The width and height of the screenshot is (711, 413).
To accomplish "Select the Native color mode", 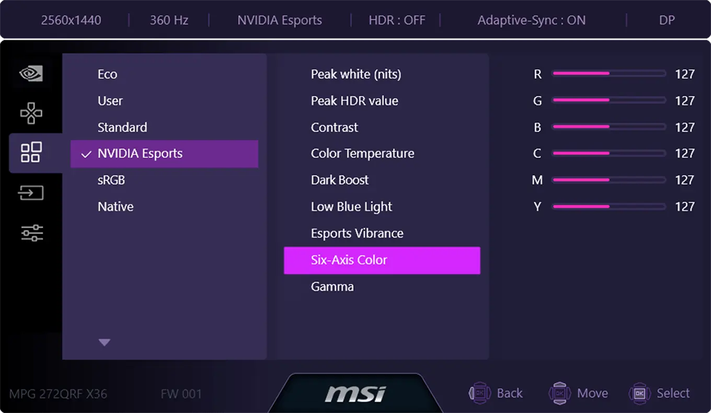I will click(x=116, y=206).
